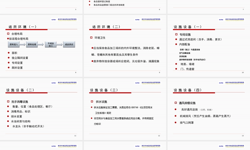Click the 半成品加工 flowchart box
250x150 pixels.
coord(51,44)
